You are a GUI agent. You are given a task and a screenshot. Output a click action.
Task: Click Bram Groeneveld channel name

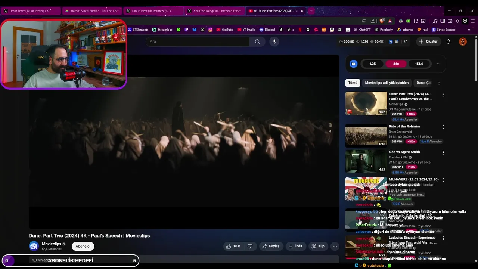(x=401, y=132)
